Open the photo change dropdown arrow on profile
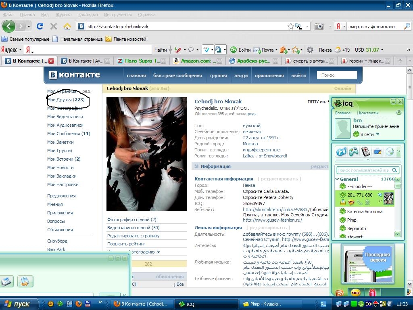Screen dimensions: 413x310 coord(158,252)
